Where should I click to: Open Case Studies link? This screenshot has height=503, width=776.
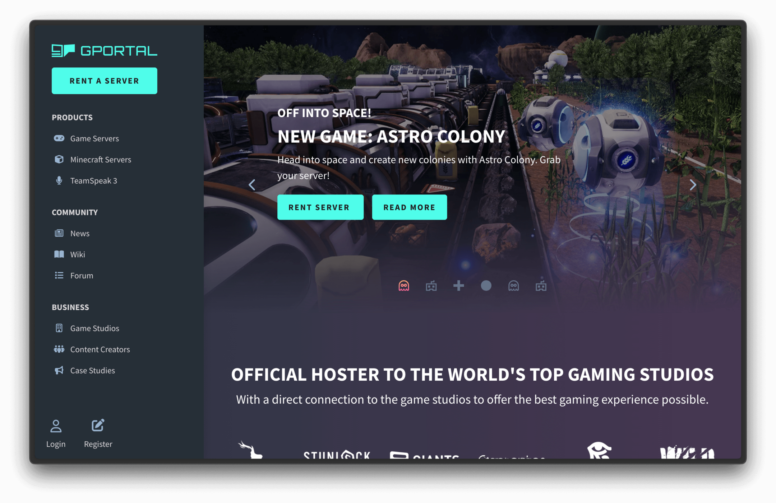tap(92, 371)
